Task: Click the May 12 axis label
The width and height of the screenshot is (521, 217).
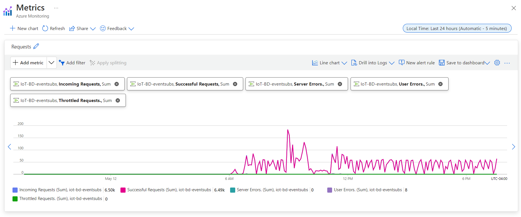Action: [x=111, y=179]
